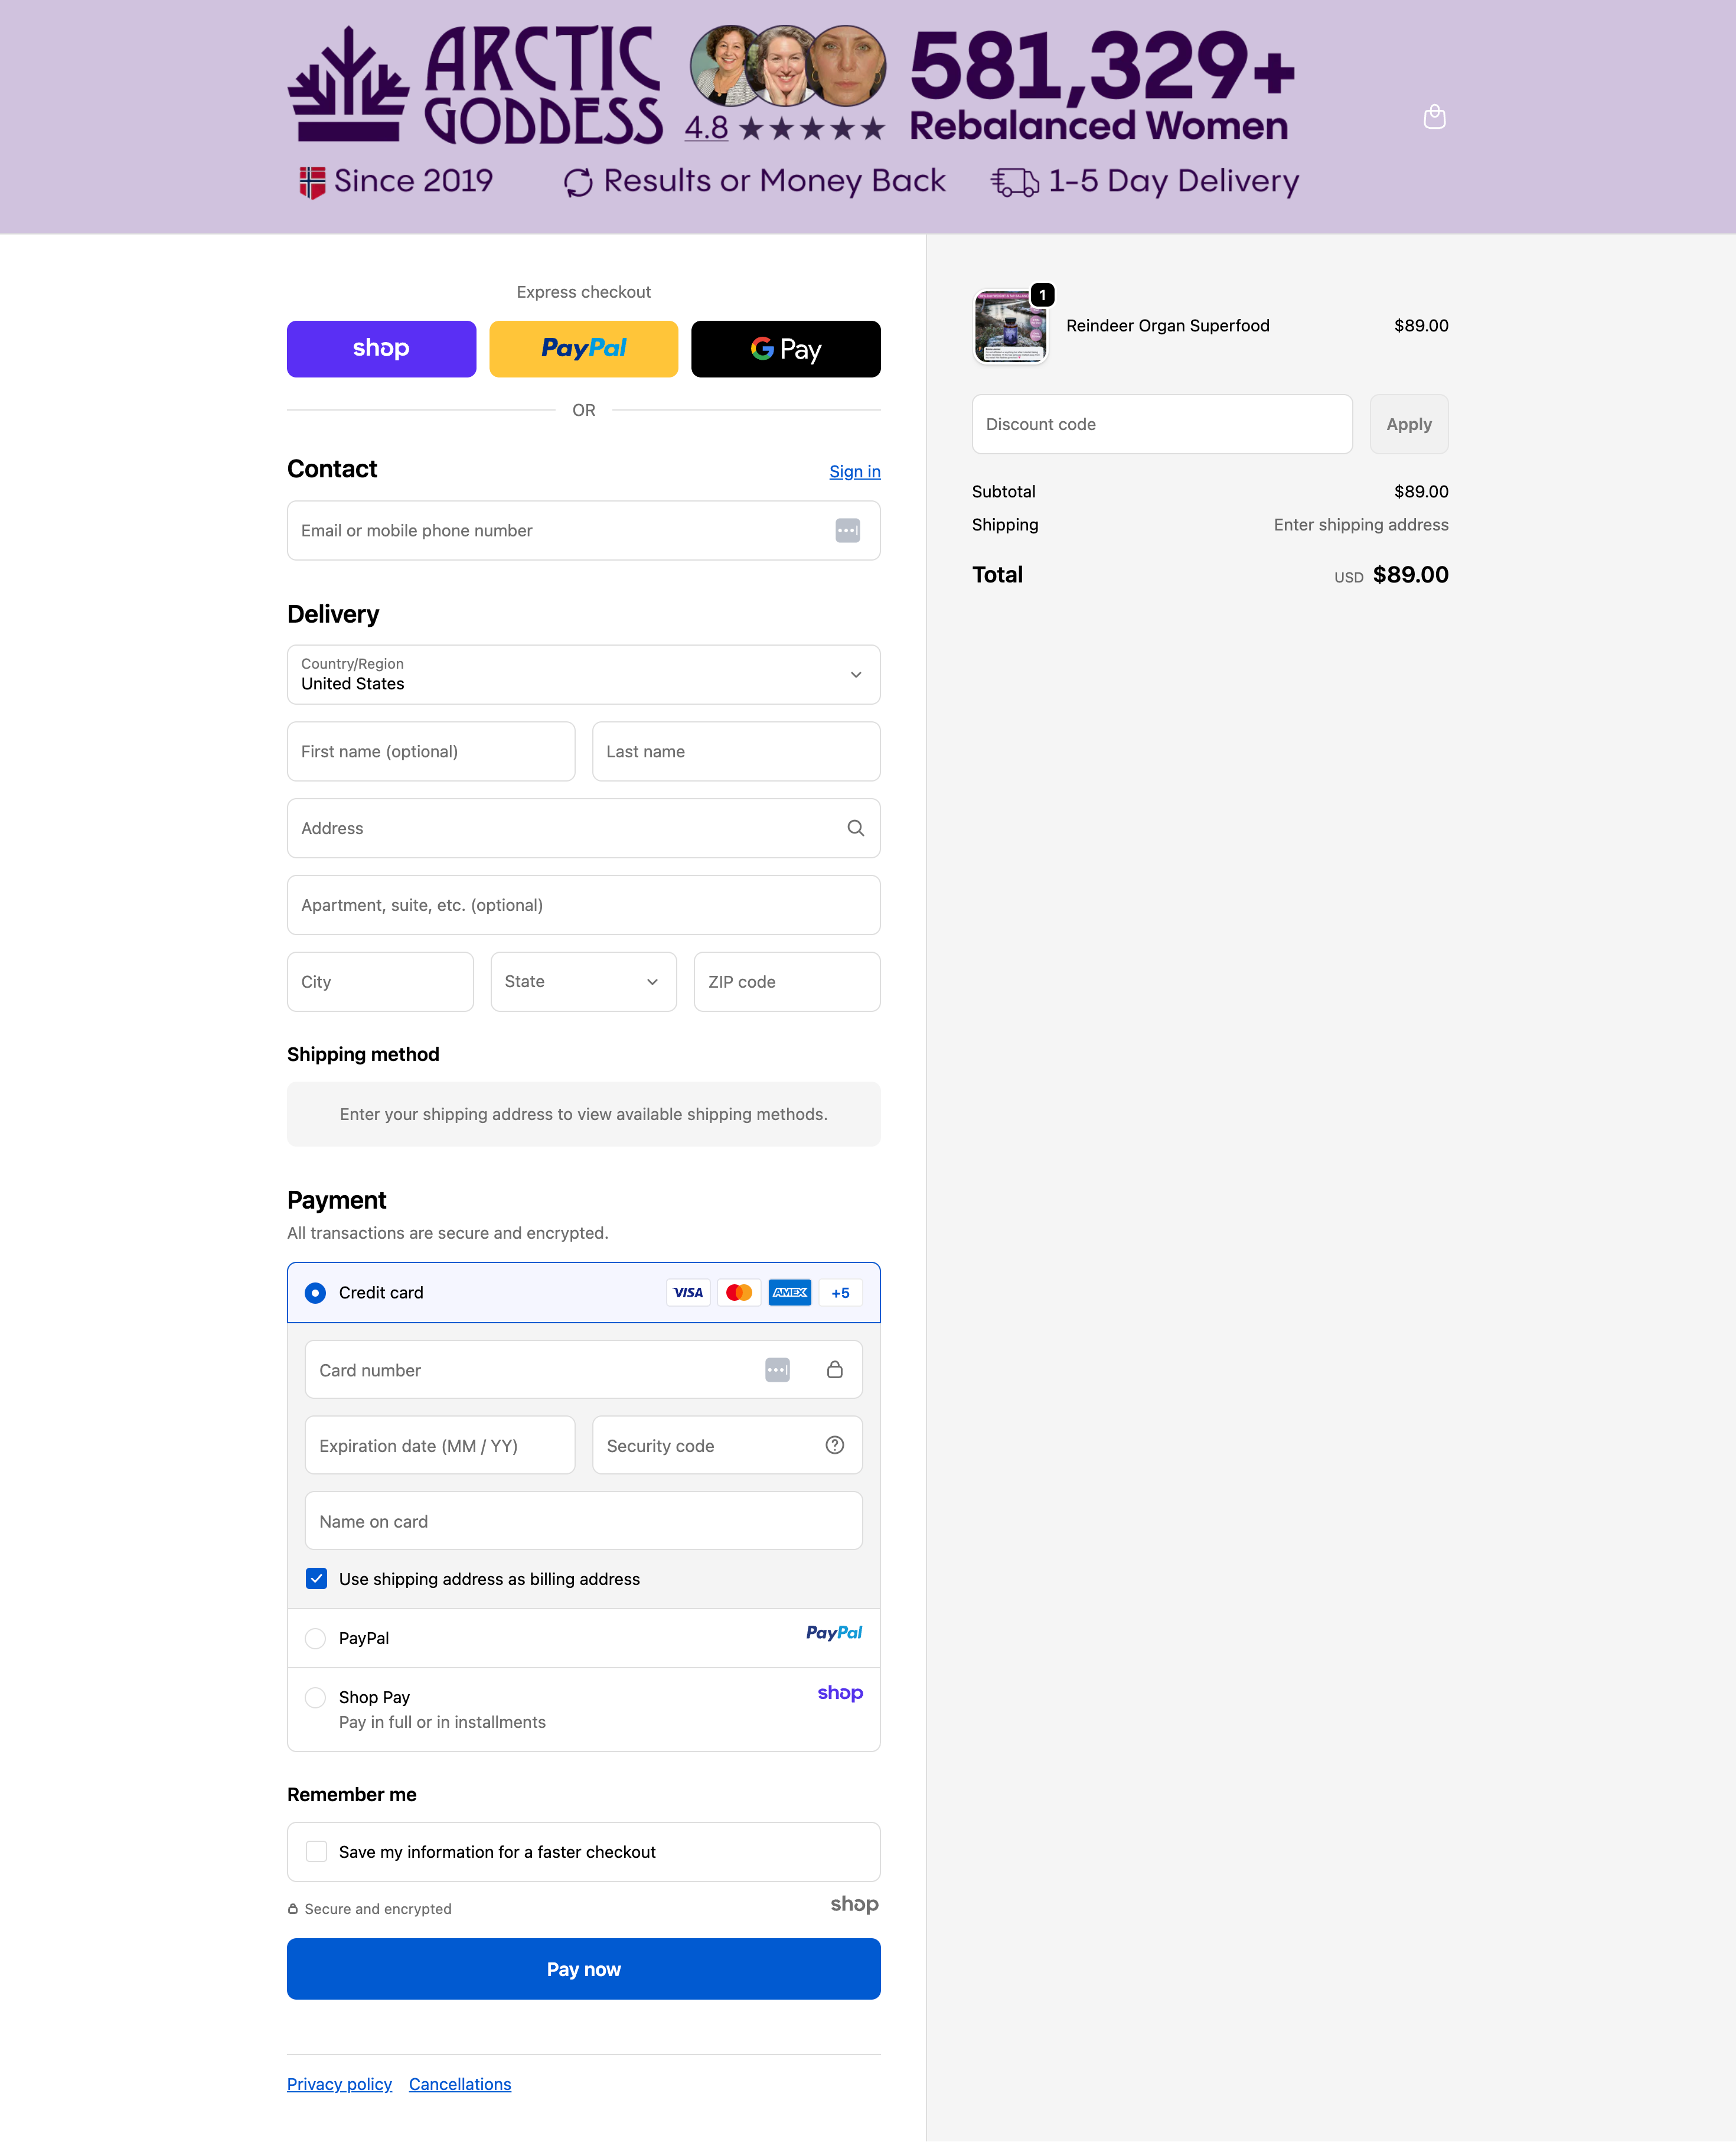Open the Privacy policy link

click(339, 2084)
